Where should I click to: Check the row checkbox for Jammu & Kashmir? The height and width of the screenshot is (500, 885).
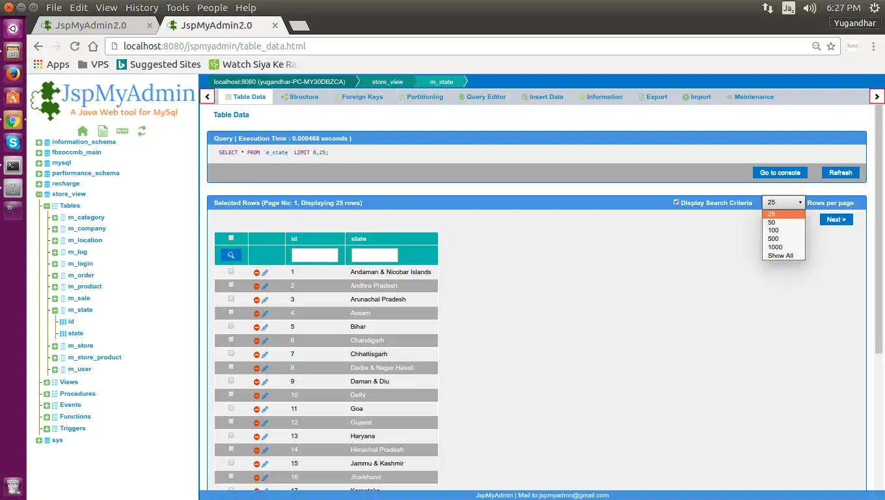tap(231, 463)
